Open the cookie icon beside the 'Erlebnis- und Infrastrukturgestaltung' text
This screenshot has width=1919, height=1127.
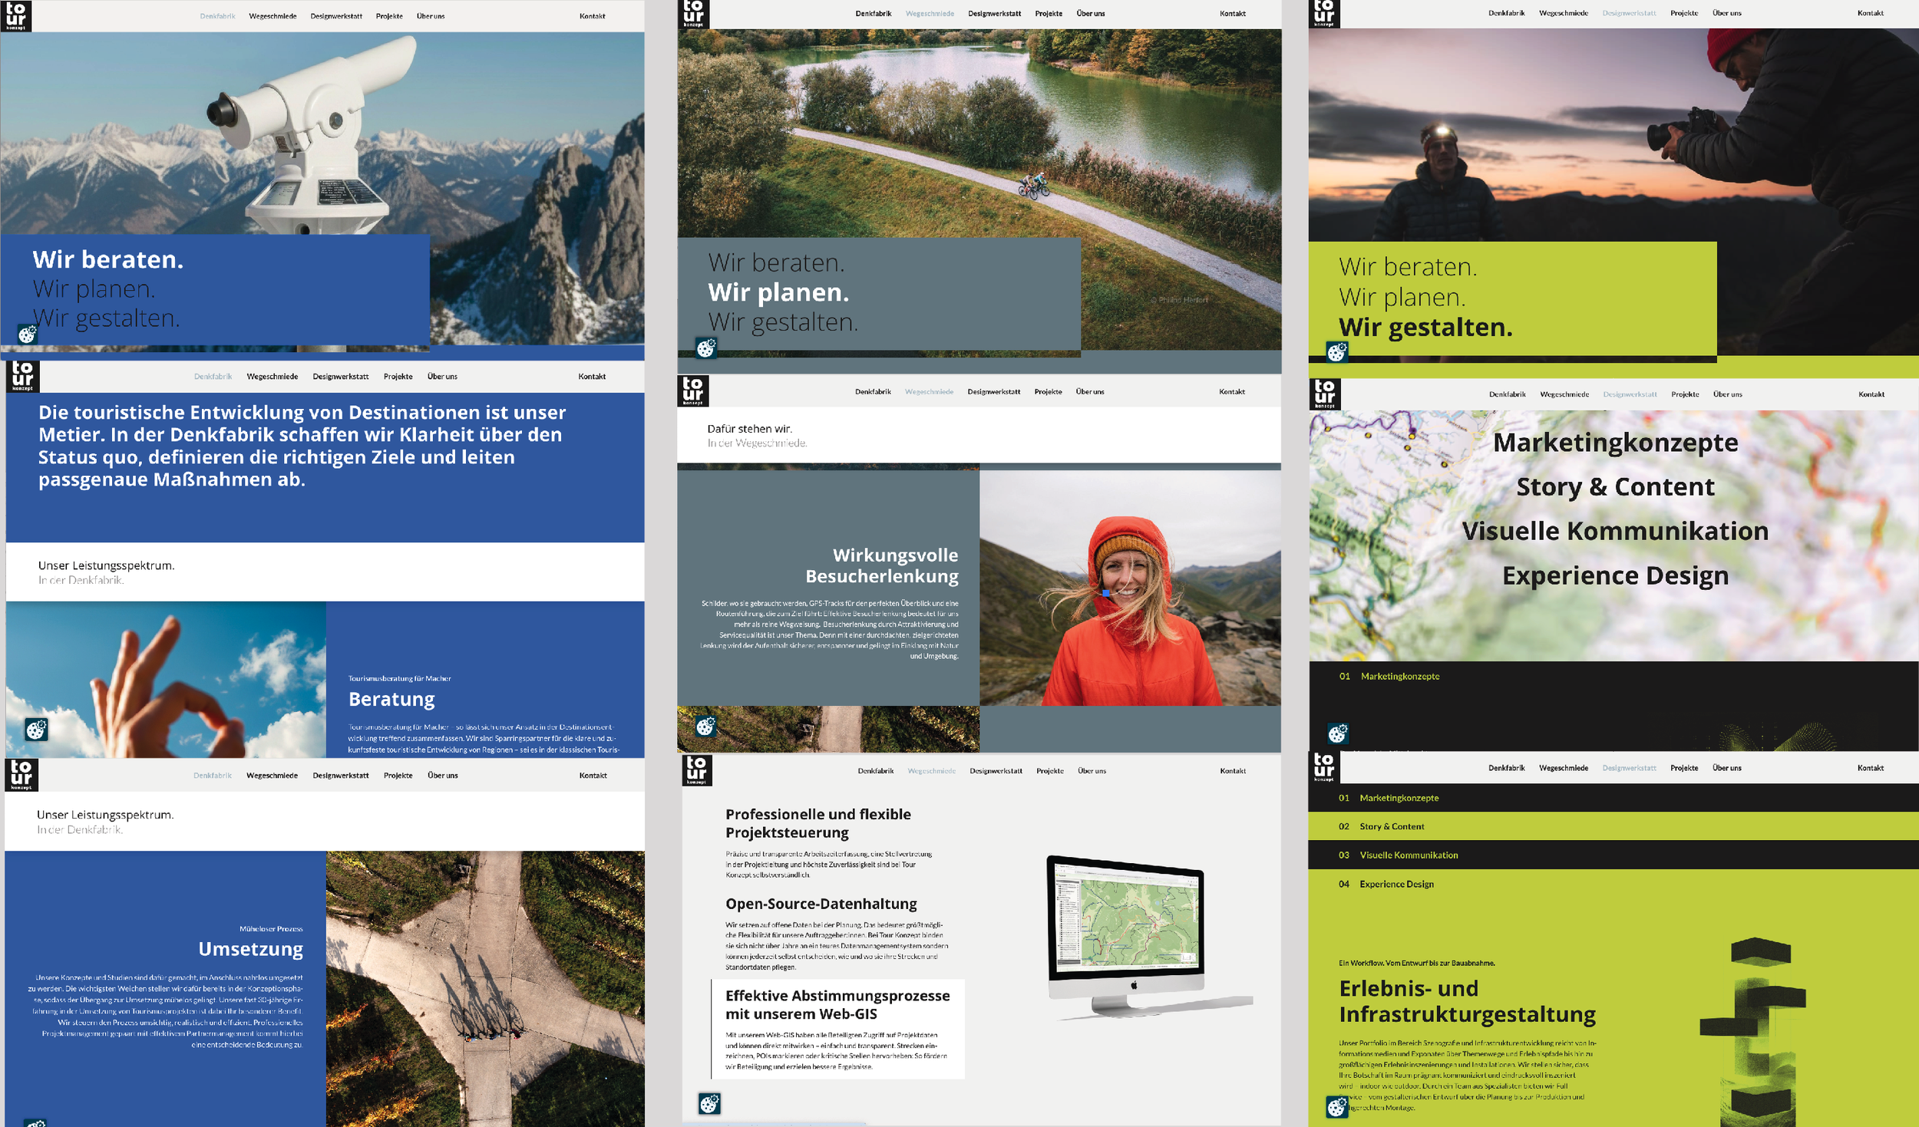(1337, 1107)
